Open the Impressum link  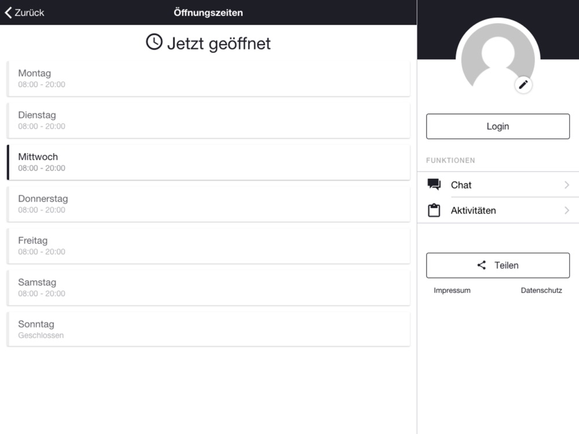pos(452,290)
